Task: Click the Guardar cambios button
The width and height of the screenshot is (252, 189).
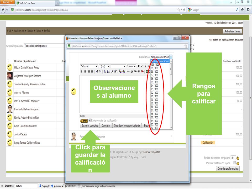Action: pos(90,125)
